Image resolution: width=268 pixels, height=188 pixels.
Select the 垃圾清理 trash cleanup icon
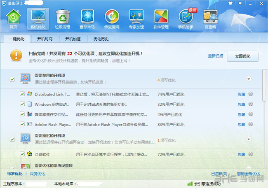(63, 19)
